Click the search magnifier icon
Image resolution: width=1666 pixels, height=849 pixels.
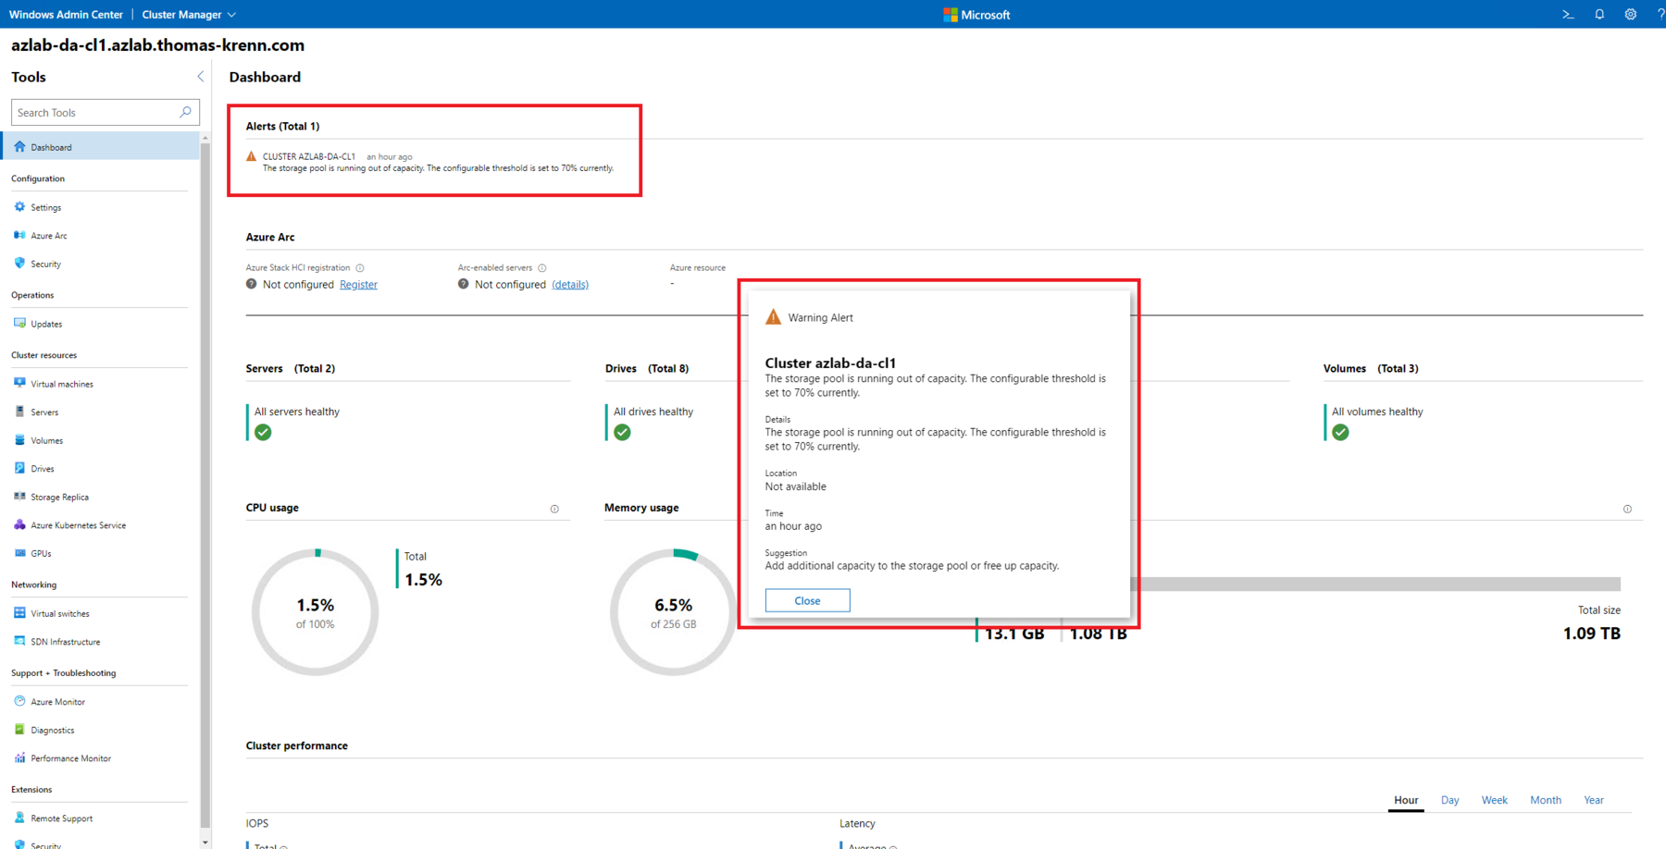coord(185,112)
